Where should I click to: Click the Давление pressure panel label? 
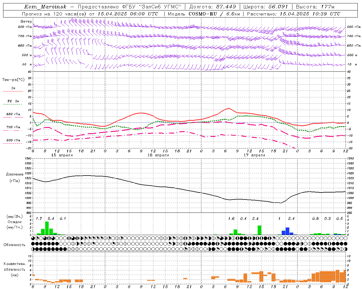click(15, 174)
